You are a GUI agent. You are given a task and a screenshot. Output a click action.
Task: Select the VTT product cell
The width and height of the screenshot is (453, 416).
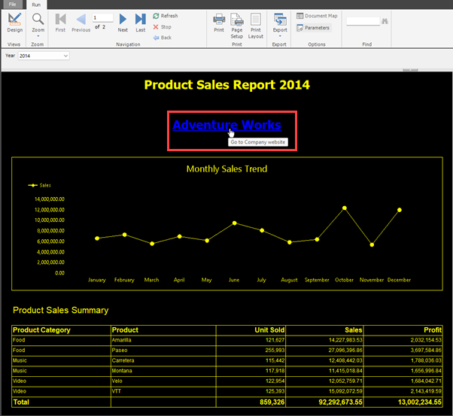coord(163,391)
